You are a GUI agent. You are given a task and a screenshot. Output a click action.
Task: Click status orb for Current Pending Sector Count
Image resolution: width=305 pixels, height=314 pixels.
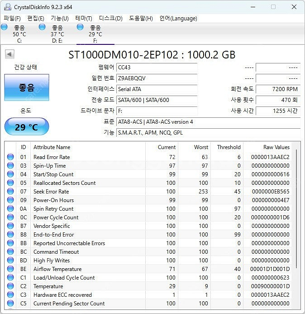click(10, 303)
